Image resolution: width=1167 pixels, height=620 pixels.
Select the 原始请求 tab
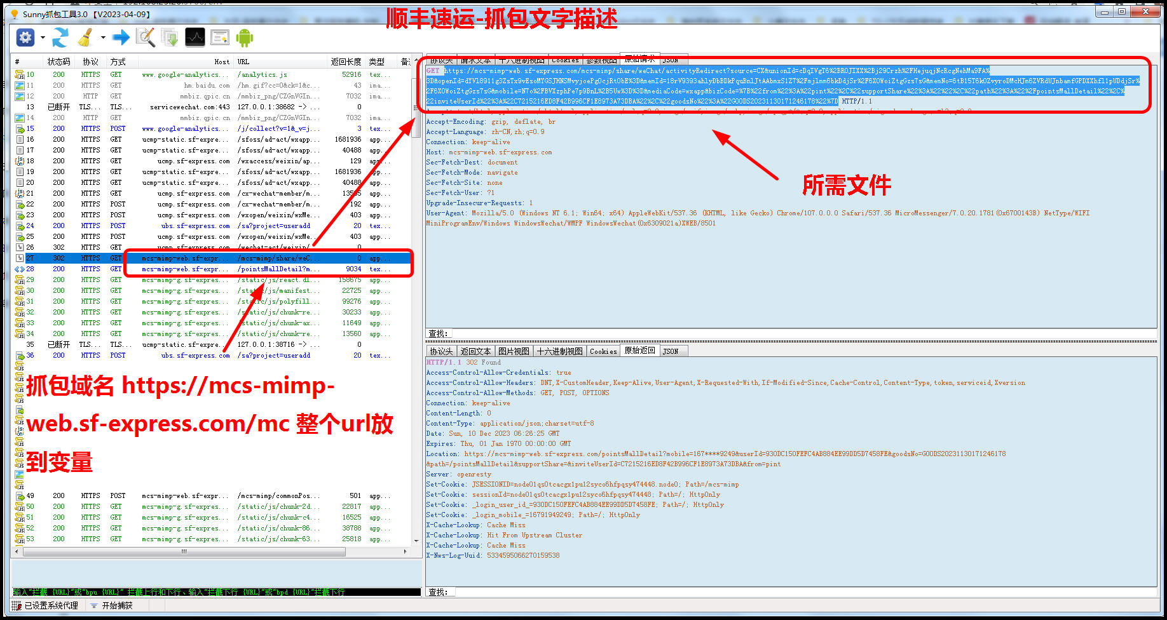(x=639, y=58)
